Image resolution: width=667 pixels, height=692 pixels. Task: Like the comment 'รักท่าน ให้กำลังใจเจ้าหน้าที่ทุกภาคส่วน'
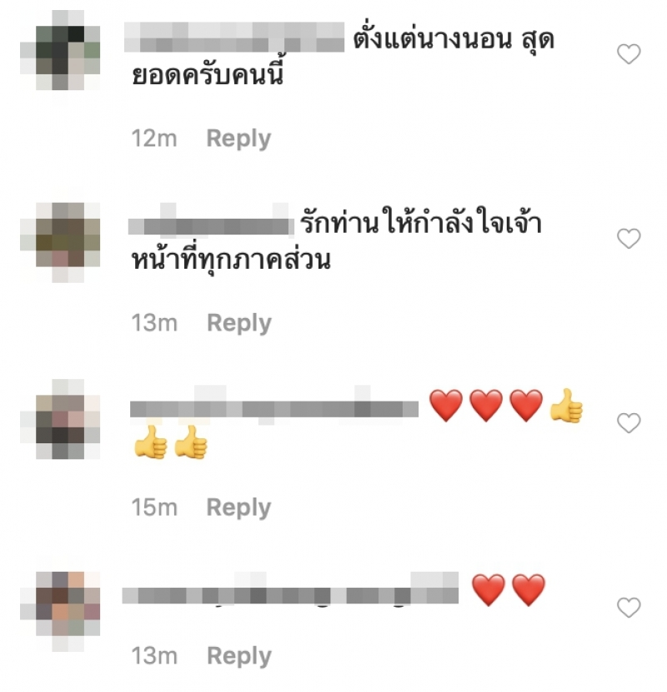pos(629,239)
